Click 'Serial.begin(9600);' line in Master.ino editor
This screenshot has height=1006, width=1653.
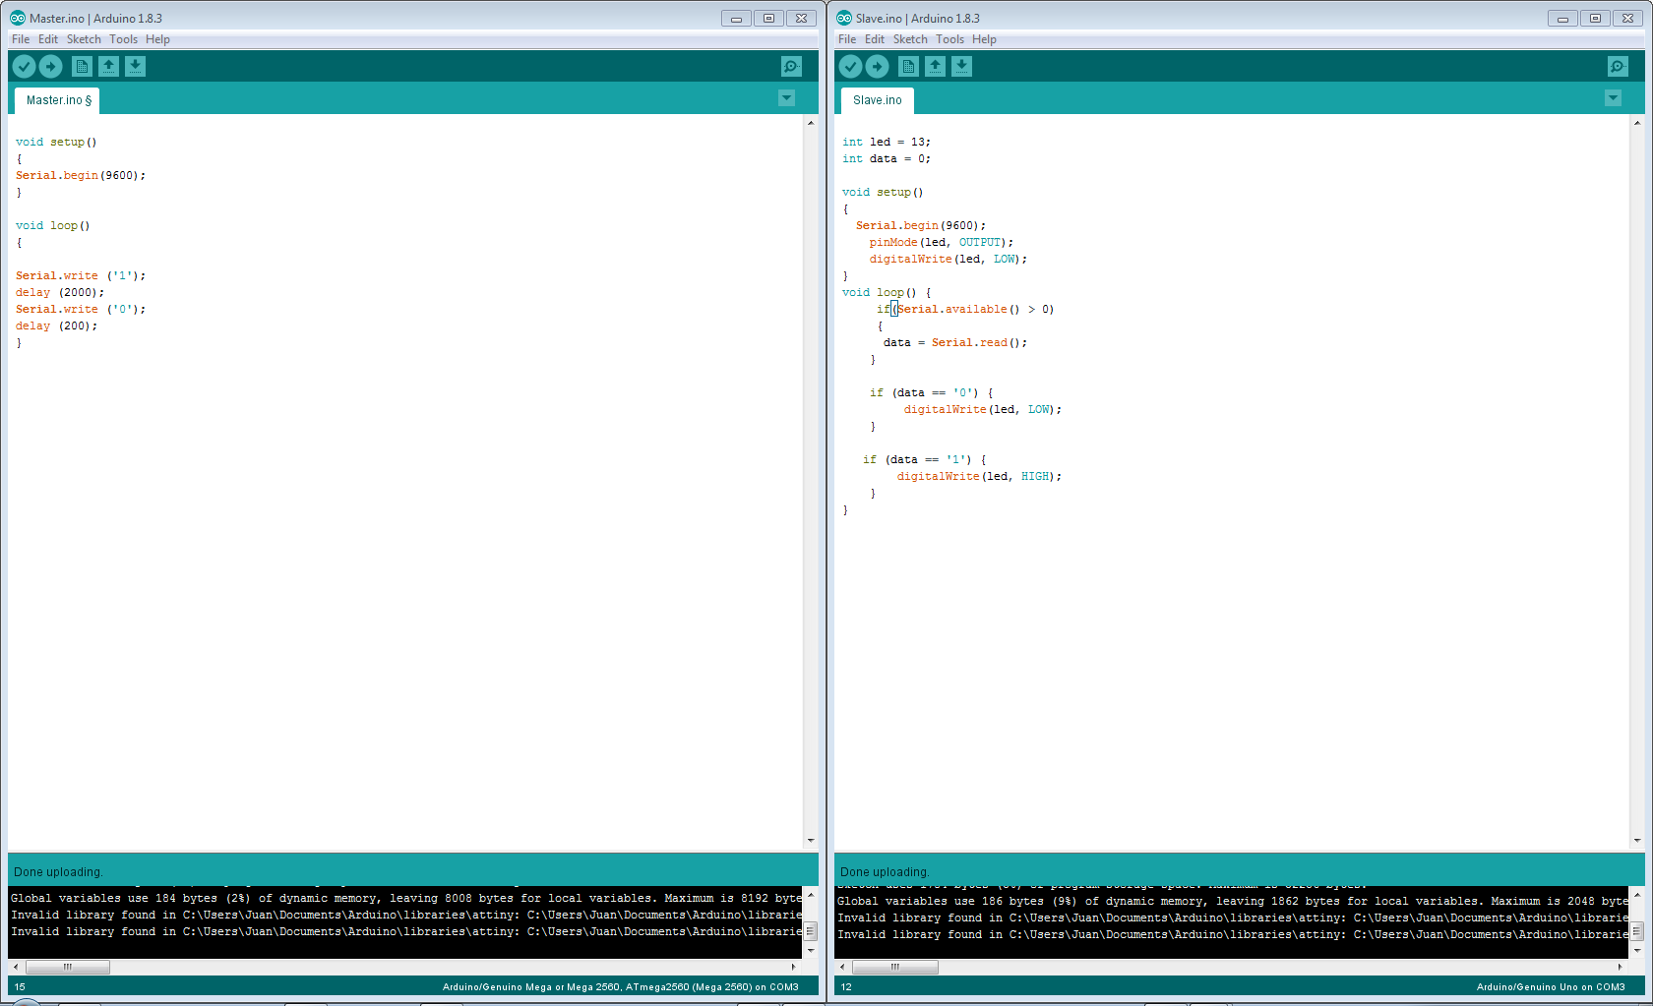pyautogui.click(x=81, y=175)
